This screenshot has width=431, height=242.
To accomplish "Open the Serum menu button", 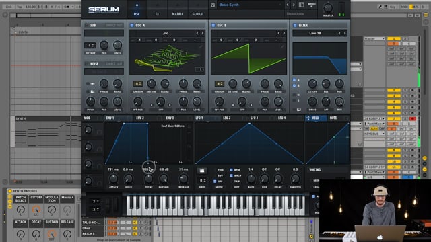I will pyautogui.click(x=312, y=5).
